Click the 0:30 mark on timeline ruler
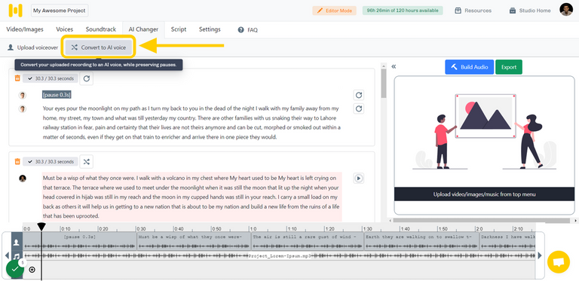 pos(140,229)
